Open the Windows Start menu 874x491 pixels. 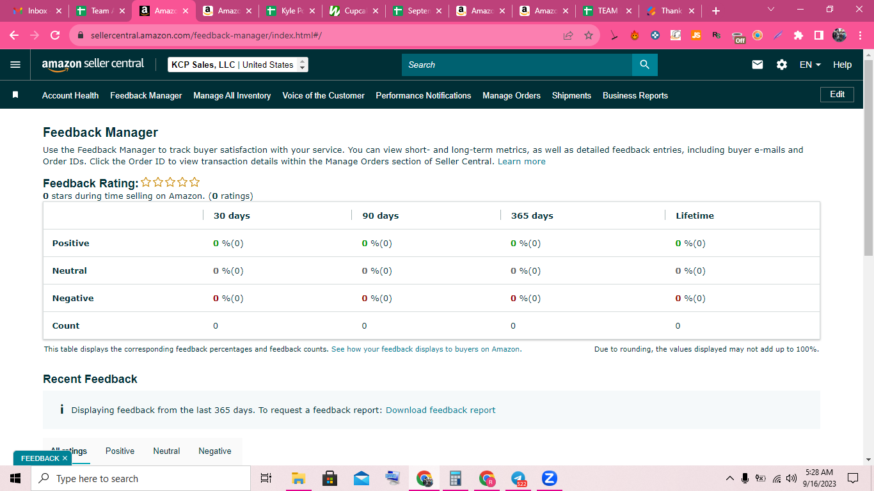[x=15, y=478]
